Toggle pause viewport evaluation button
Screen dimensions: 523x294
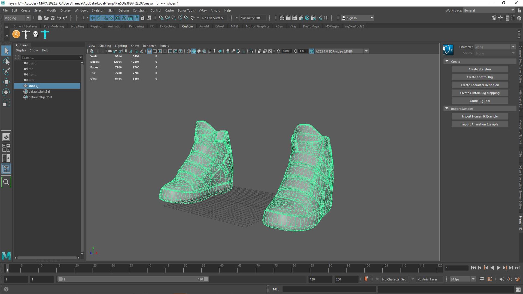click(326, 18)
